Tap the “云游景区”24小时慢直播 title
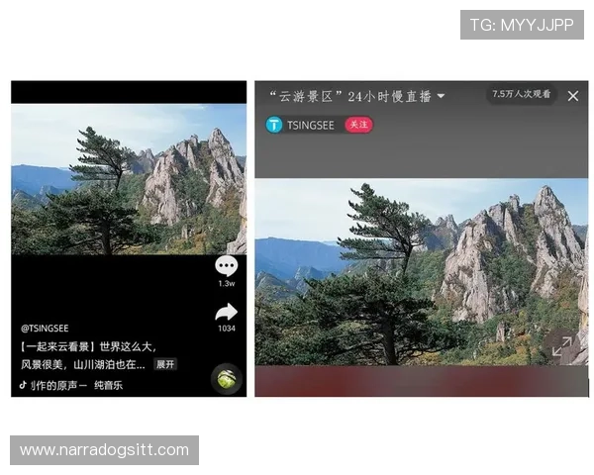This screenshot has height=475, width=594. tap(350, 96)
